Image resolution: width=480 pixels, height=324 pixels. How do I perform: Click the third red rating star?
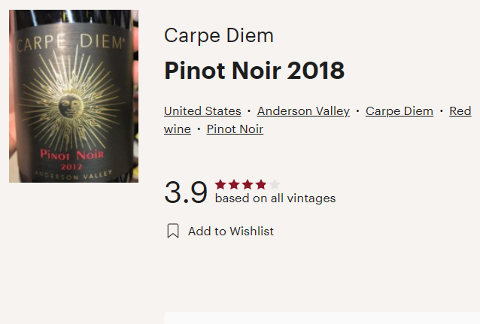[x=248, y=184]
